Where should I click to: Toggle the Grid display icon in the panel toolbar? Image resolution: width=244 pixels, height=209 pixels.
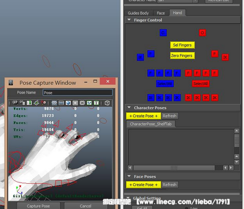tap(54, 103)
